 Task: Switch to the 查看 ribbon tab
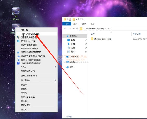tap(92, 24)
